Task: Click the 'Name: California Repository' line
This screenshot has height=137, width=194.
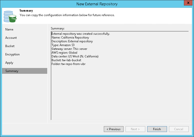Action: tap(70, 38)
